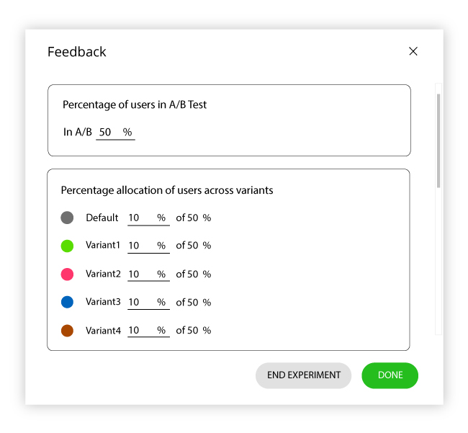Click the END EXPERIMENT button
This screenshot has height=433, width=468.
coord(303,375)
